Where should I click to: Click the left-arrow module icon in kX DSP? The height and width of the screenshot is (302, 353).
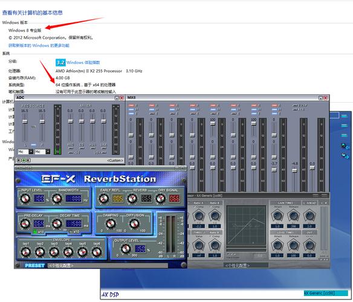point(345,146)
